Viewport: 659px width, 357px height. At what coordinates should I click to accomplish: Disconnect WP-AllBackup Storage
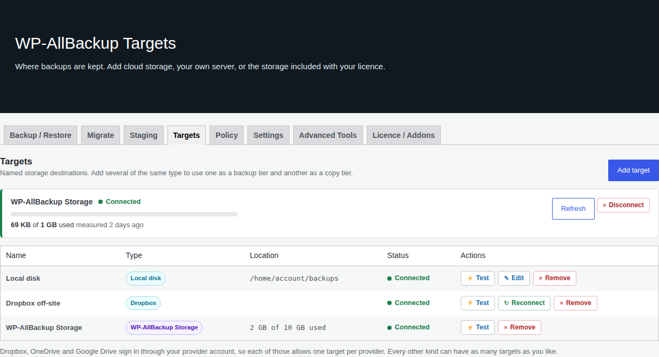(x=623, y=205)
